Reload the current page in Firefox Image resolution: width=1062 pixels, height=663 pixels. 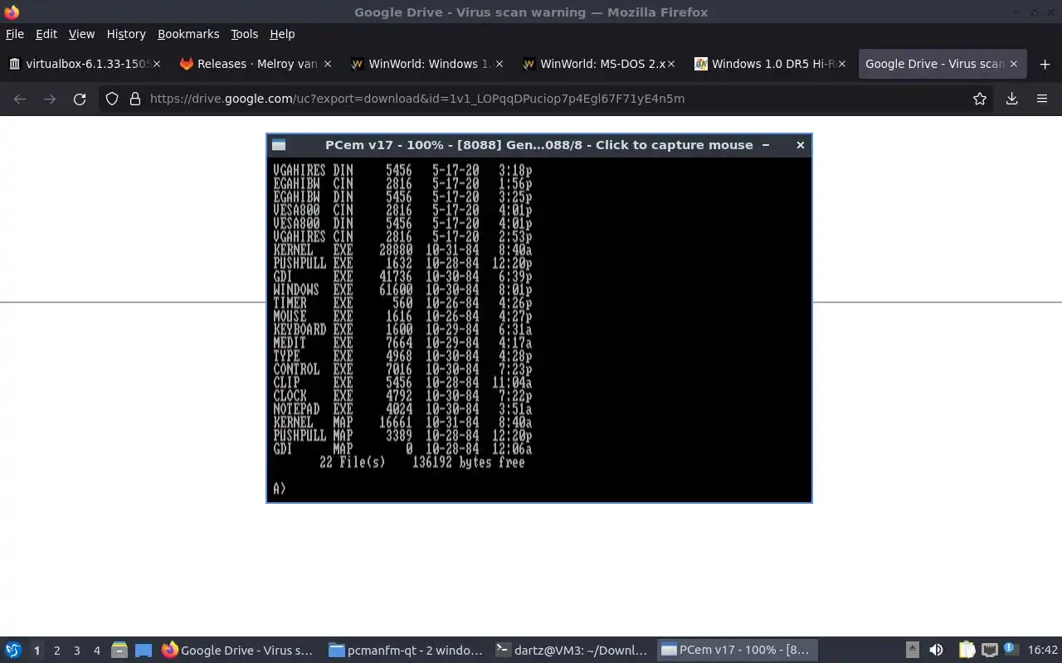pyautogui.click(x=80, y=99)
